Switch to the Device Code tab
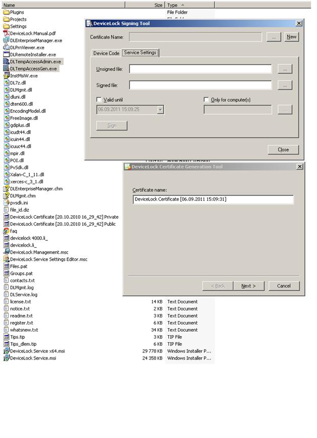317x438 pixels. click(x=106, y=53)
